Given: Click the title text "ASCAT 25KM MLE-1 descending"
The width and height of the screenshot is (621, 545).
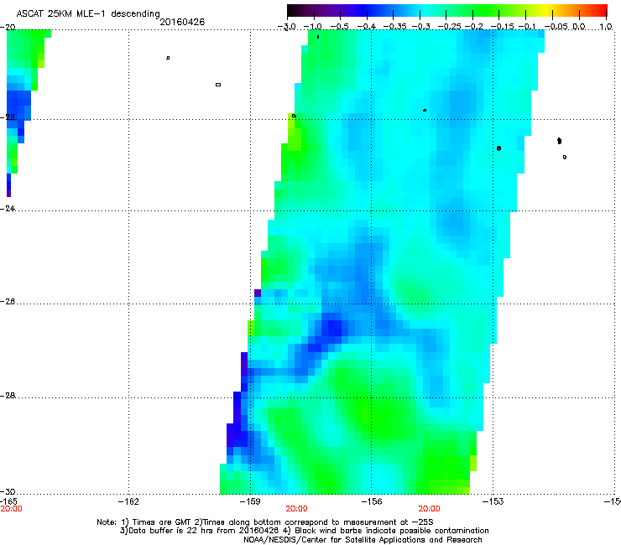Looking at the screenshot, I should 88,13.
